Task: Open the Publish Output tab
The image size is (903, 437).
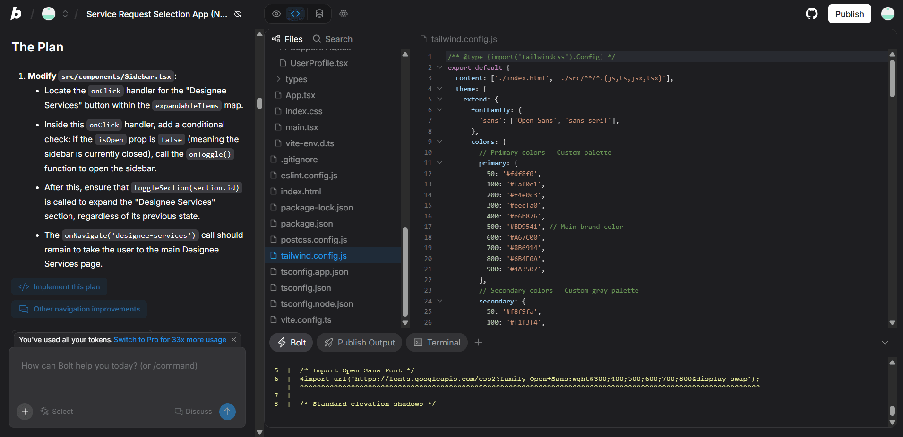Action: pos(360,342)
